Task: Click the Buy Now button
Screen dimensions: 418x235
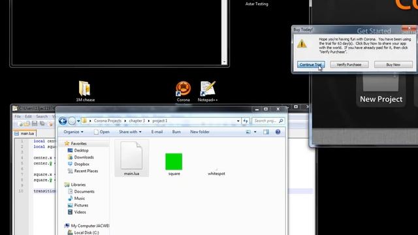Action: 393,65
